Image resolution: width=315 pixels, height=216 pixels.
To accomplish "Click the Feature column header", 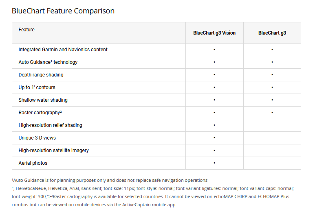I will [x=26, y=30].
